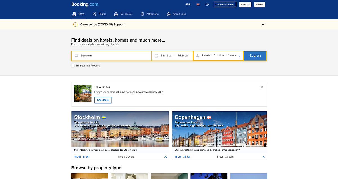Click the Booking.com logo
Screen dimensions: 338x179
point(85,4)
